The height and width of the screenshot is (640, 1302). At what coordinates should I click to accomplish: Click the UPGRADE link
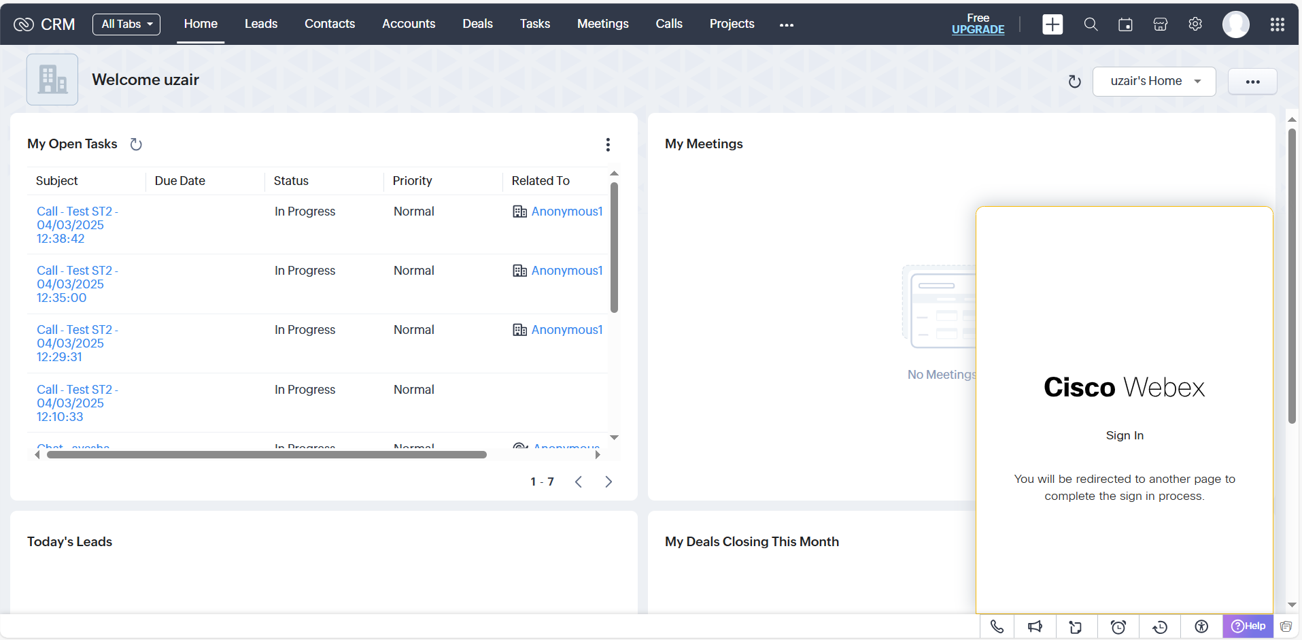(x=978, y=29)
